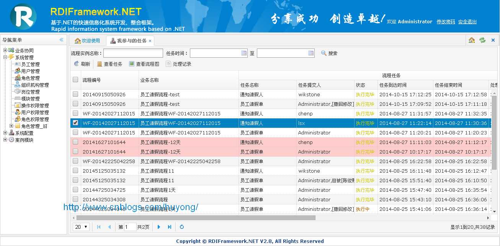Open 岗位管理 in the sidebar
Screen dimensions: 500x246
tap(30, 92)
